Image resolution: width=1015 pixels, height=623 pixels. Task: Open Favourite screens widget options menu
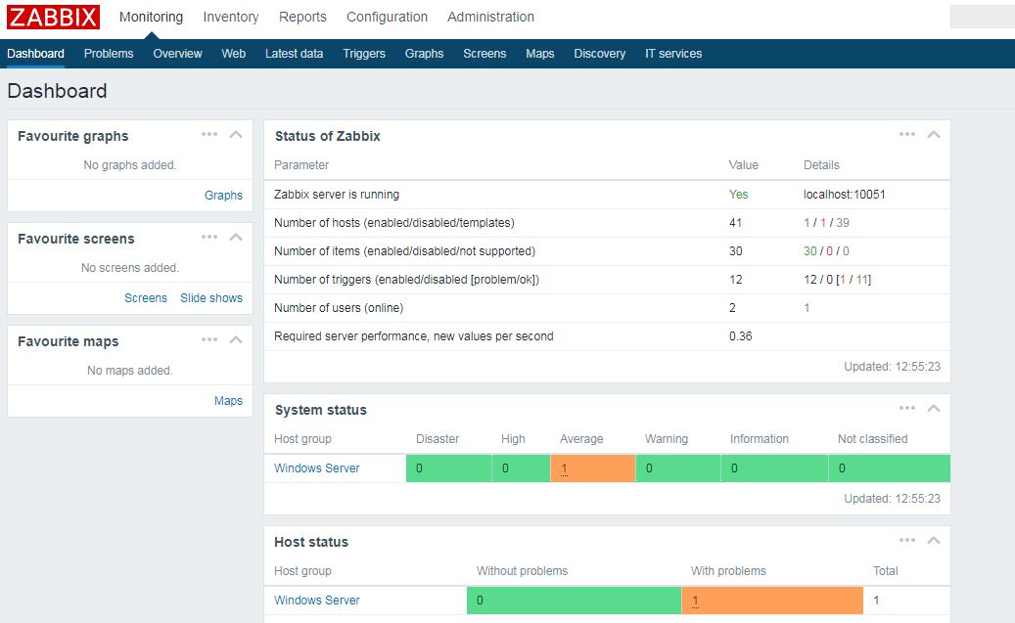tap(209, 238)
